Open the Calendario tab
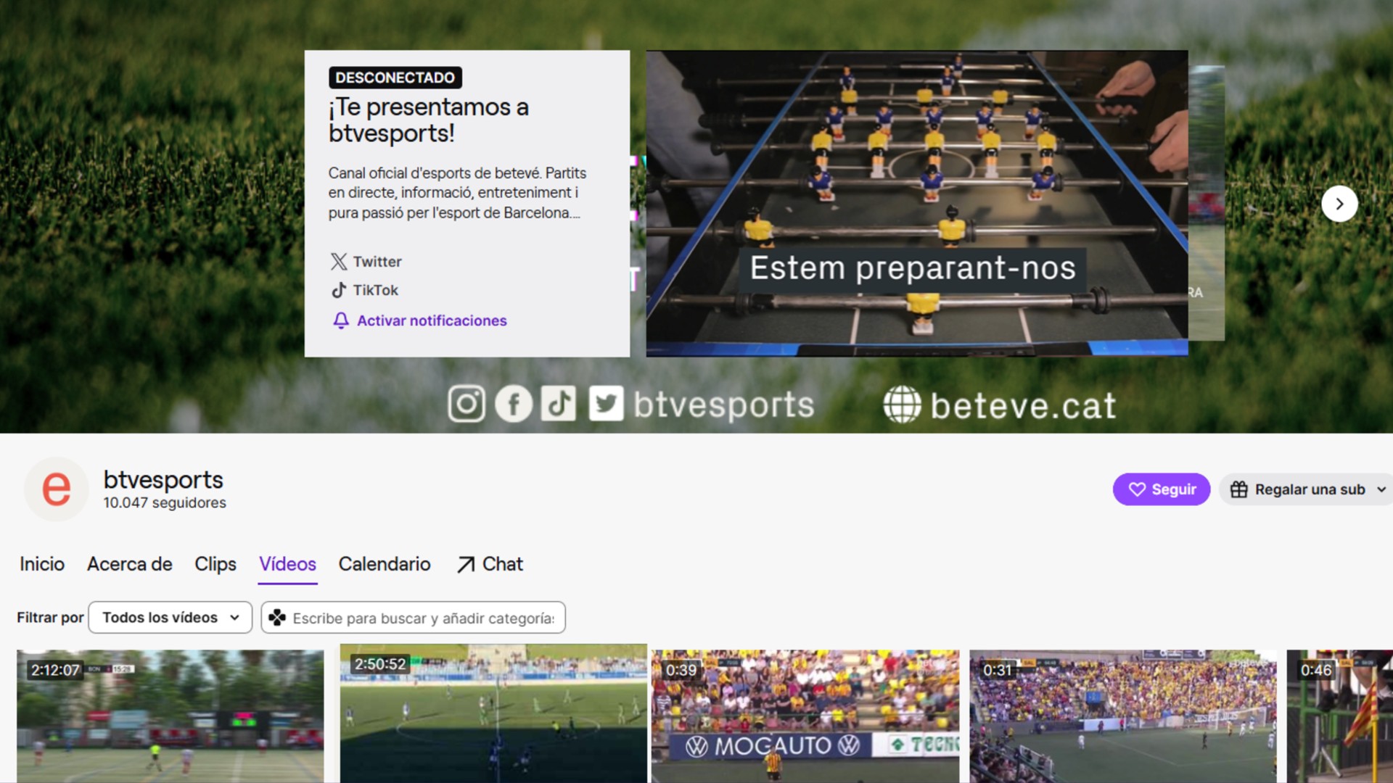 tap(385, 564)
